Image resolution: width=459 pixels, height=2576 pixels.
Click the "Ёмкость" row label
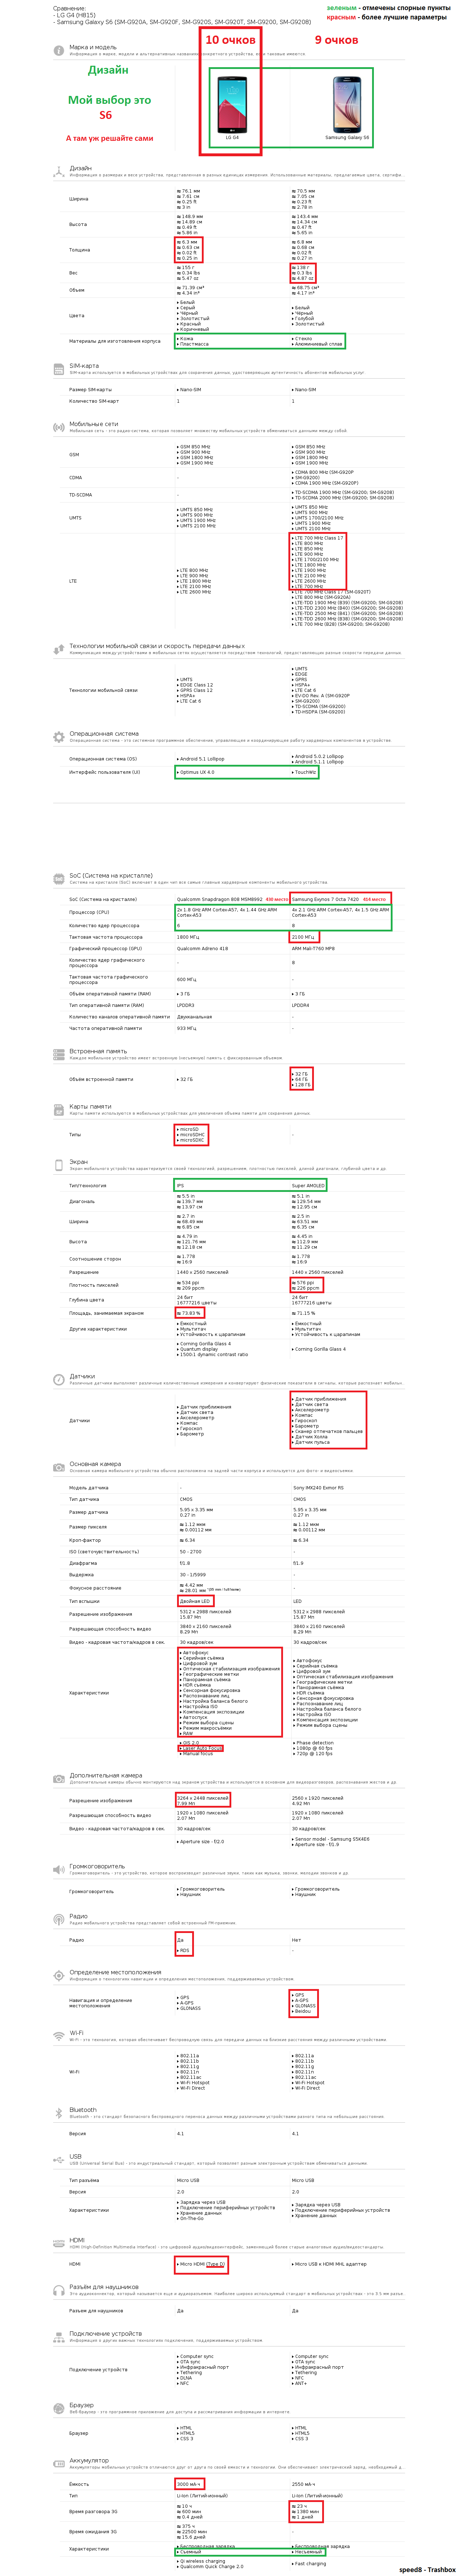click(79, 2484)
